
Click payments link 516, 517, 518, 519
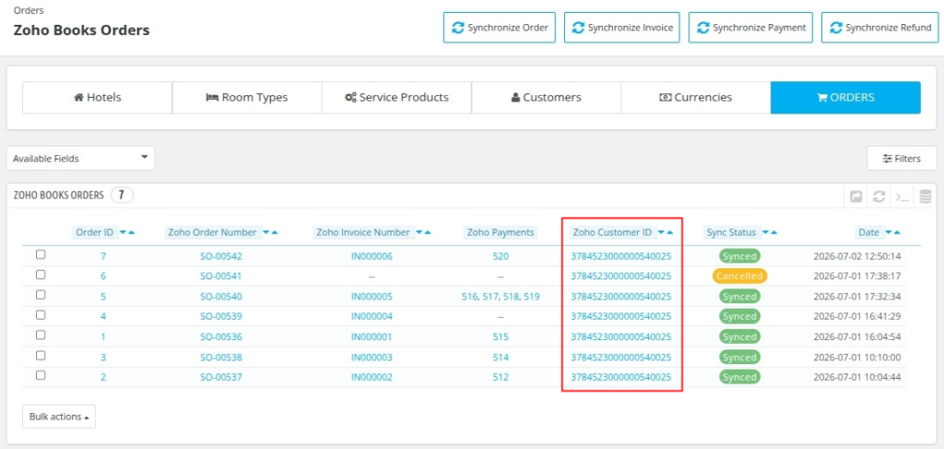click(x=501, y=297)
